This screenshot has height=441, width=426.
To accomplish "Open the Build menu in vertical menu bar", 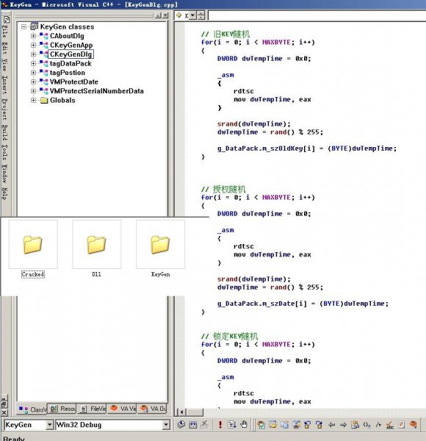I will coord(5,132).
